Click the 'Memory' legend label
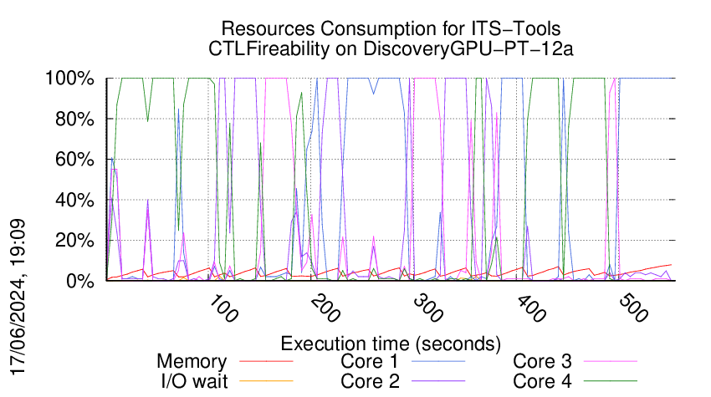This screenshot has width=711, height=397. [x=192, y=361]
